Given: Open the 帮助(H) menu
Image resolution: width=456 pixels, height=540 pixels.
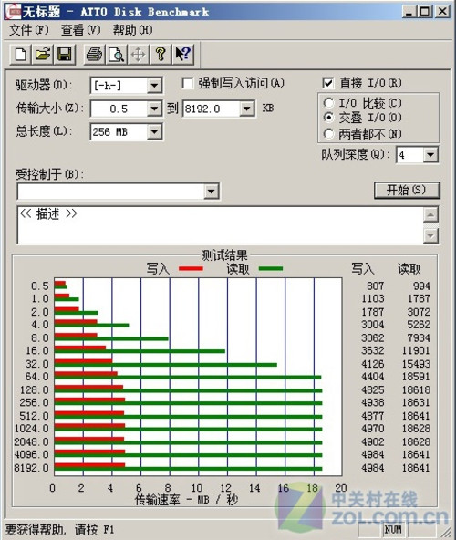Looking at the screenshot, I should click(x=133, y=30).
